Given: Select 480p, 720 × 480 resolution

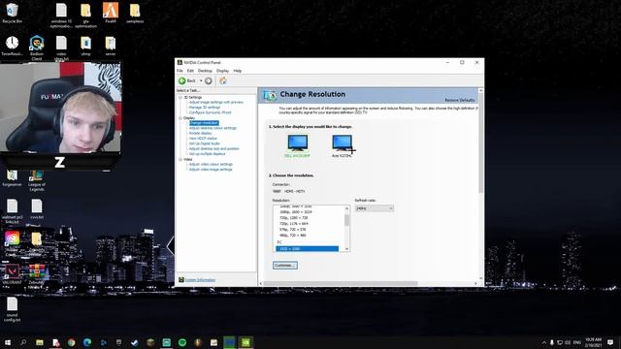Looking at the screenshot, I should point(293,236).
